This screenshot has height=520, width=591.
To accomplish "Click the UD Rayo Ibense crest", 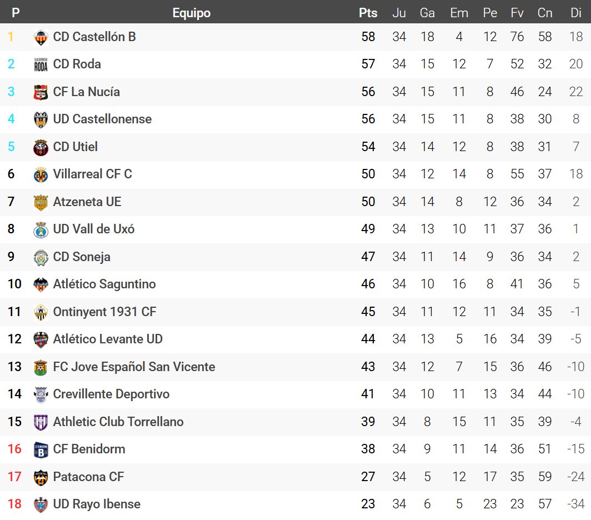I will (41, 504).
